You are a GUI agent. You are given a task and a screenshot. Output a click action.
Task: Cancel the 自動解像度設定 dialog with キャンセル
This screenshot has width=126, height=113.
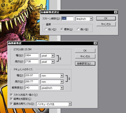[106, 24]
